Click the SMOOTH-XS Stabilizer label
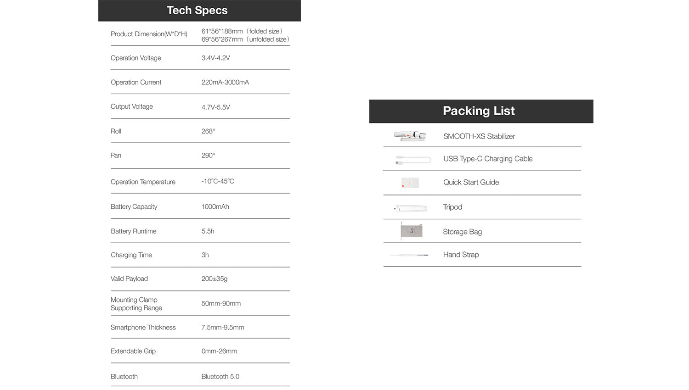689x390 pixels. point(479,136)
